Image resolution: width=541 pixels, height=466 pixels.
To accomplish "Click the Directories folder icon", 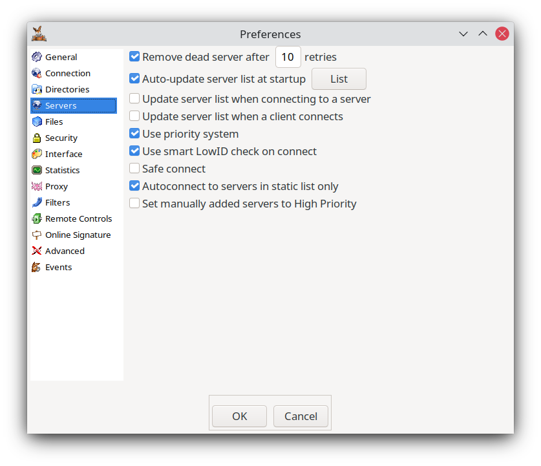I will tap(37, 89).
